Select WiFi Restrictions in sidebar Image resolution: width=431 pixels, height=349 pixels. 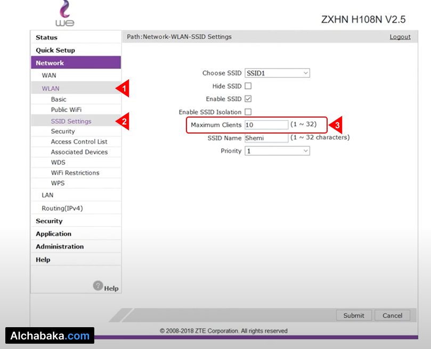[x=75, y=173]
